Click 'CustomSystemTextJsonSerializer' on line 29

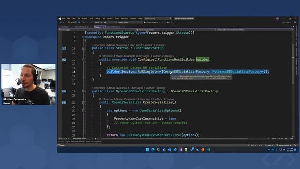pyautogui.click(x=154, y=135)
